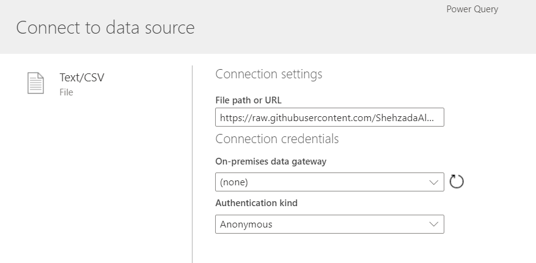Click the "File" subtitle under Text/CSV
The height and width of the screenshot is (263, 536).
[x=66, y=92]
